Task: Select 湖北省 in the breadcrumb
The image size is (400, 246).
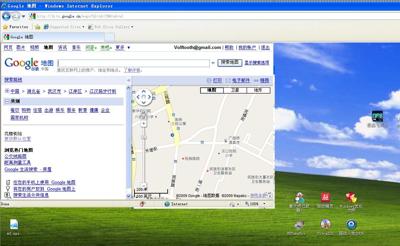Action: point(34,91)
